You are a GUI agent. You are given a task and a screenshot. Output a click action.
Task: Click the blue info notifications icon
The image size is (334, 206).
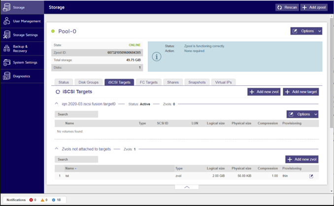pyautogui.click(x=53, y=200)
